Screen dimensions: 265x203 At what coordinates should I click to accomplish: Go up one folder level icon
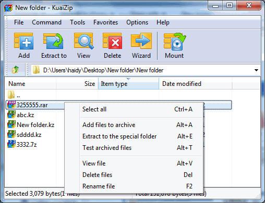[15, 70]
